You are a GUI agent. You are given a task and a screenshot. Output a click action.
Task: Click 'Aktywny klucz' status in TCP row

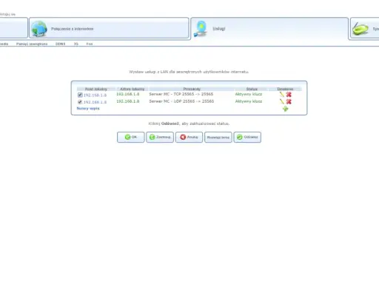tap(249, 94)
